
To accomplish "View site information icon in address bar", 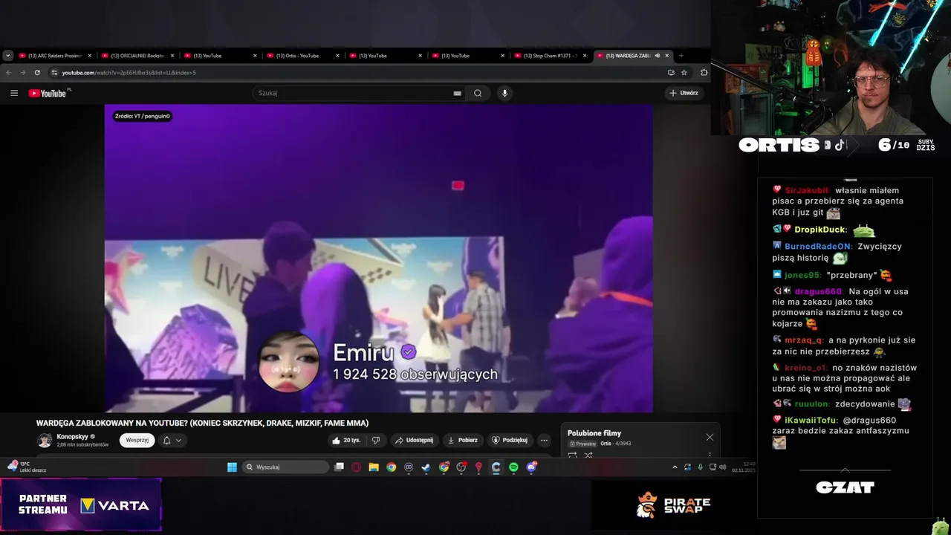I will [x=53, y=72].
